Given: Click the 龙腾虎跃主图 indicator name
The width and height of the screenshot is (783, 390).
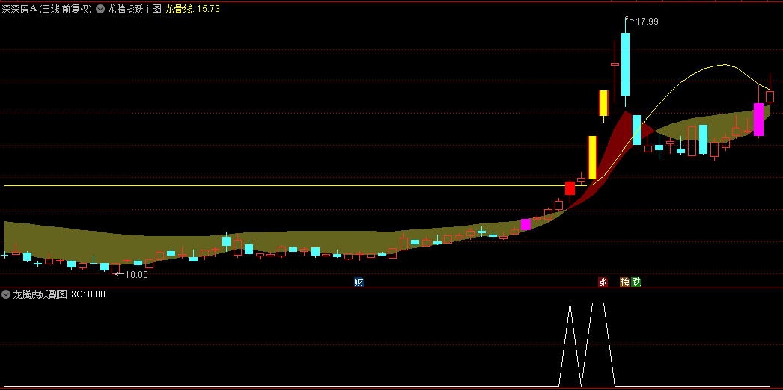Looking at the screenshot, I should click(x=134, y=9).
